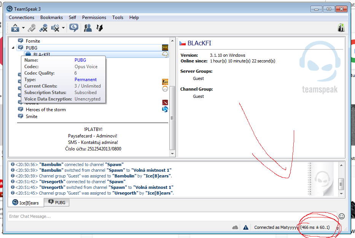Screen dimensions: 355x238
Task: Open the Self menu
Action: 72,18
